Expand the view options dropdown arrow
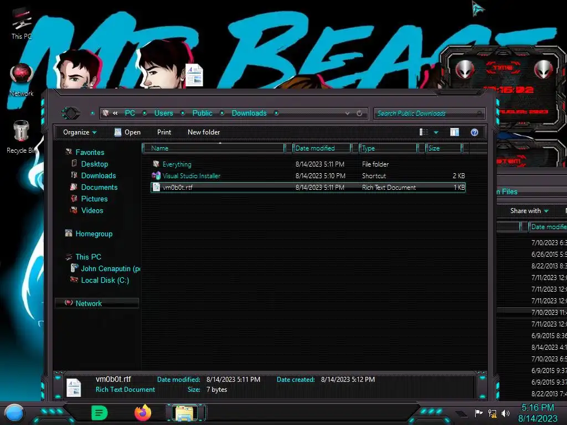Screen dimensions: 567x425 click(x=436, y=132)
